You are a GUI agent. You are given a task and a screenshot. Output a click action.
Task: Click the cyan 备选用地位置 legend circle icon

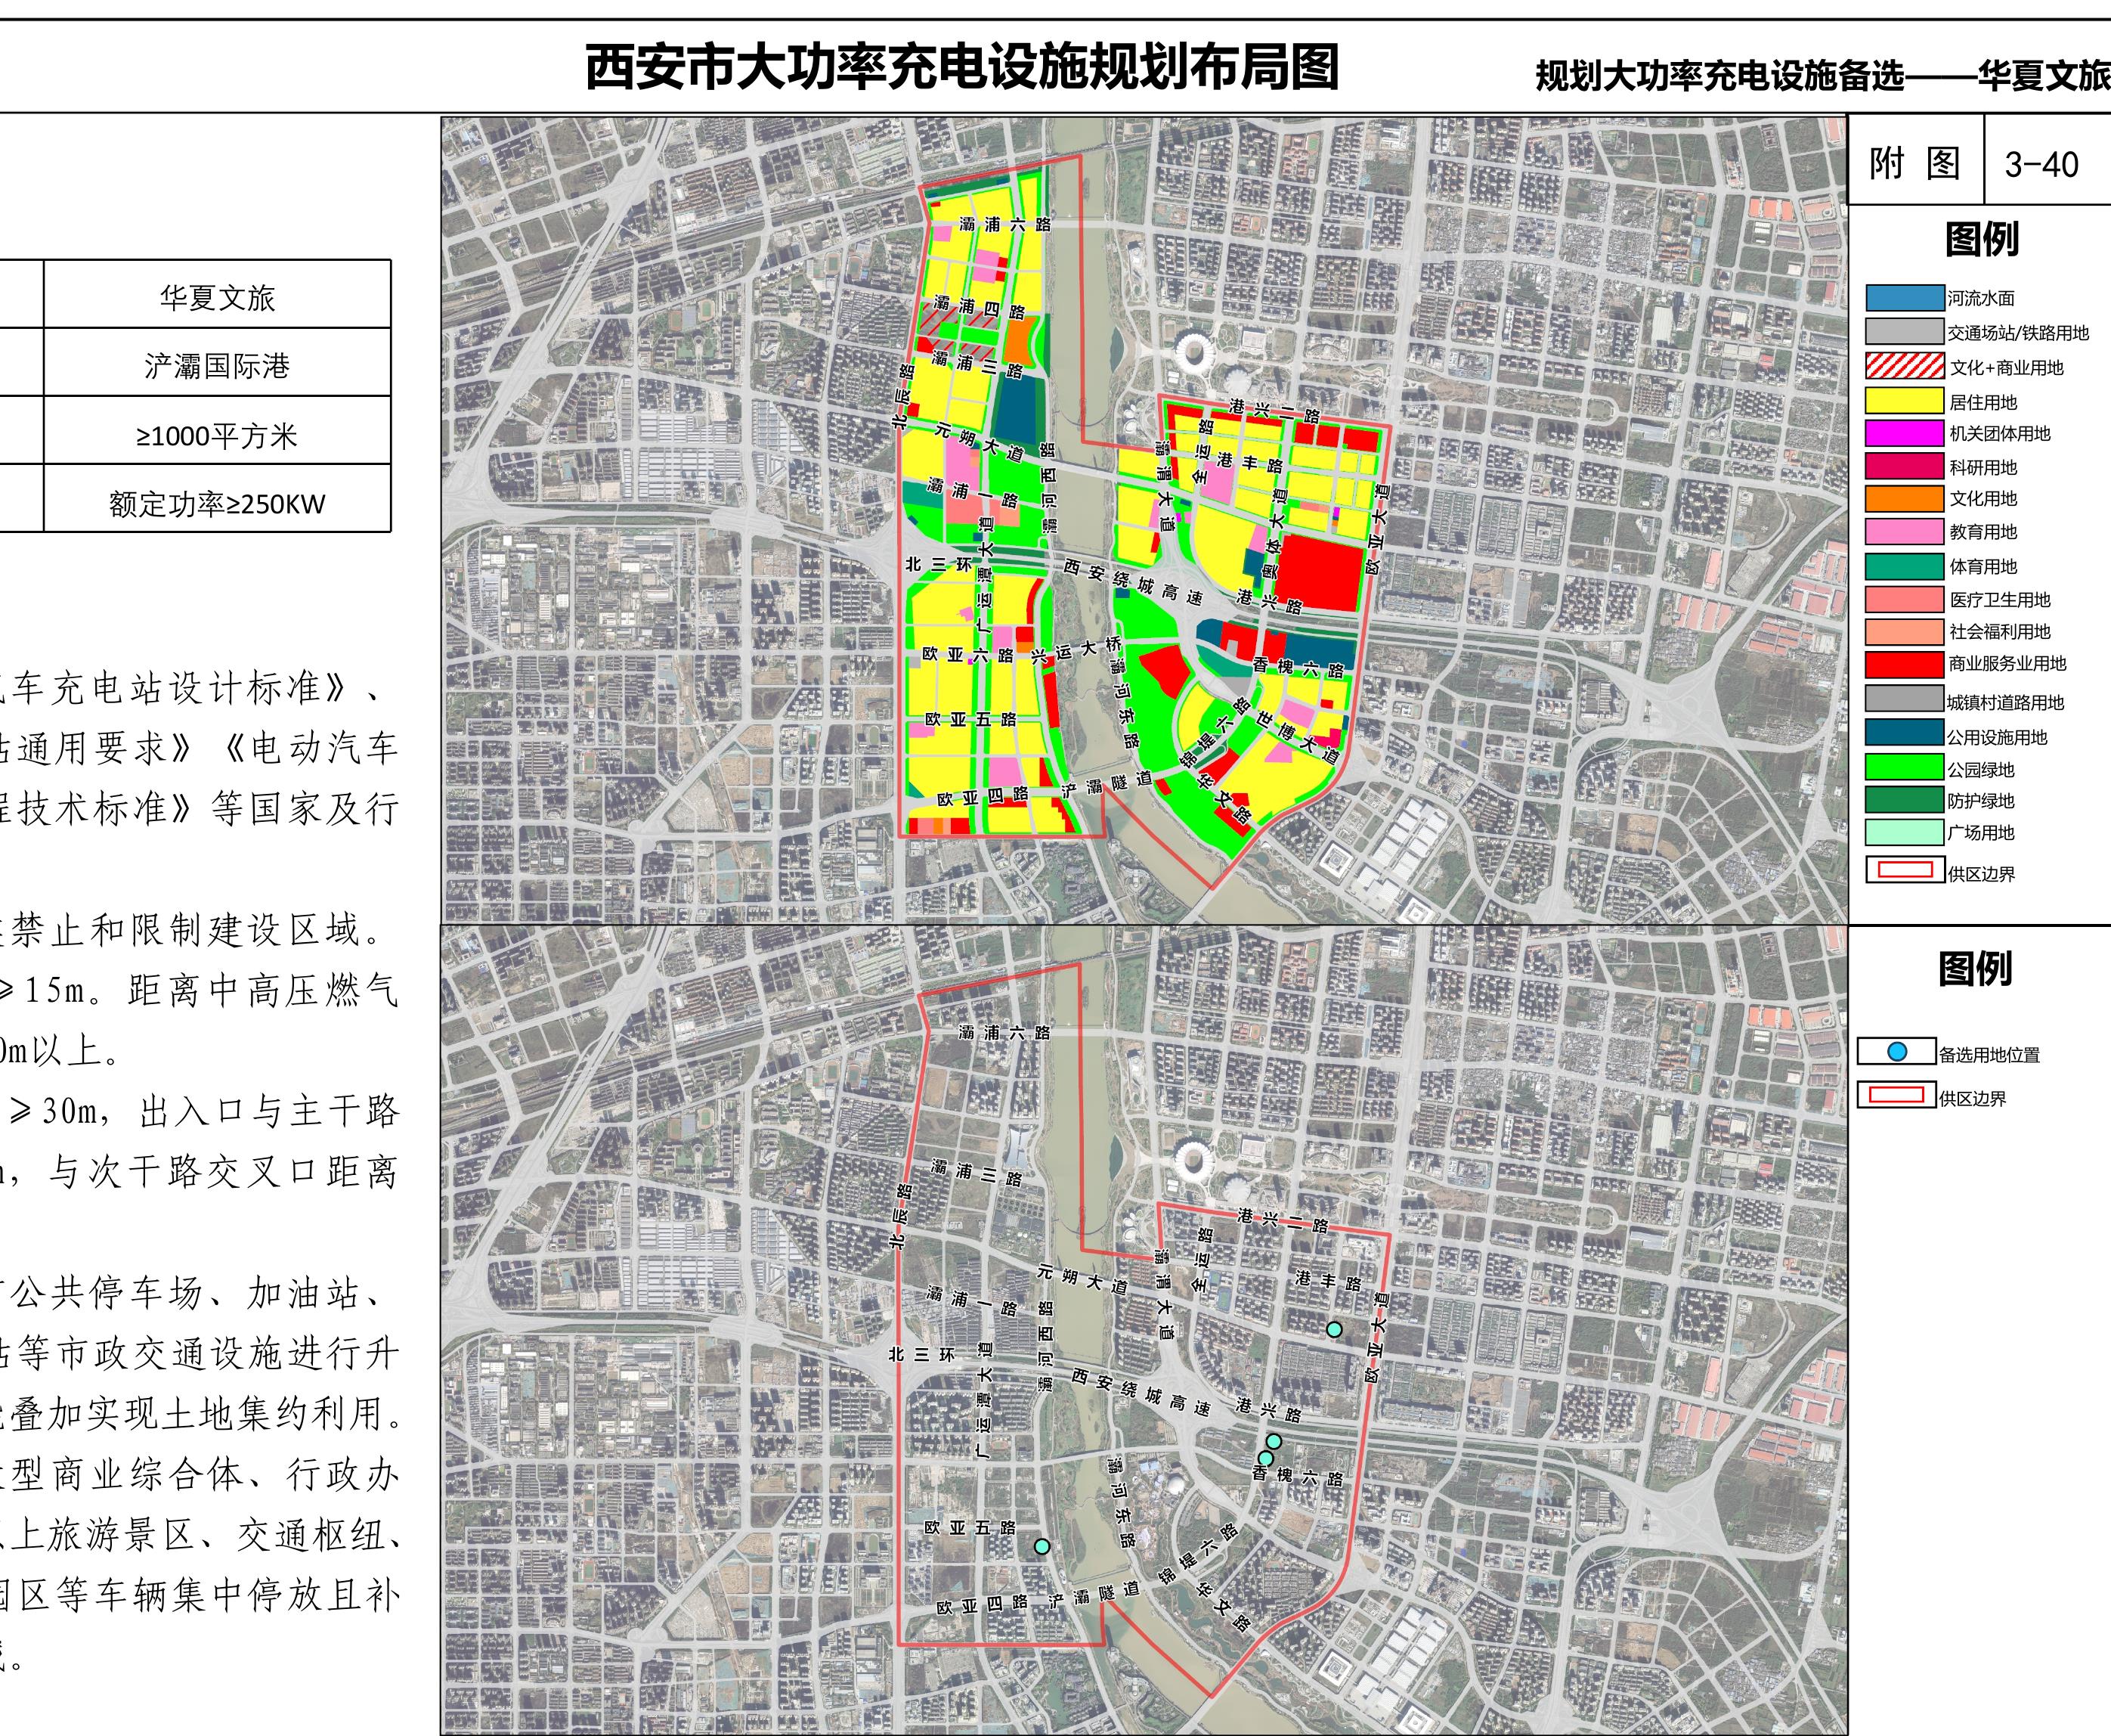click(x=1897, y=1052)
